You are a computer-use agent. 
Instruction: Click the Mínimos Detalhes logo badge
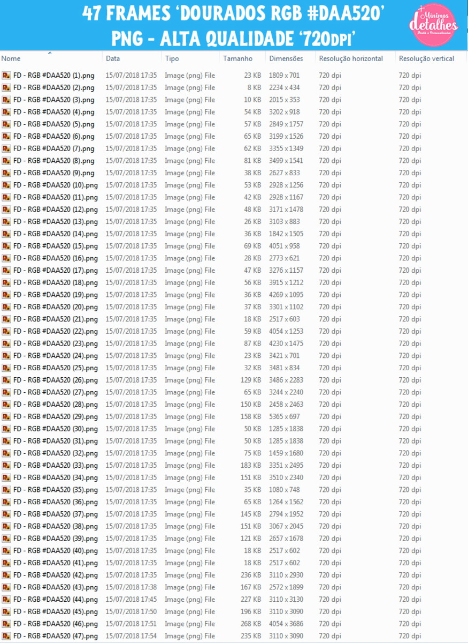pos(433,24)
